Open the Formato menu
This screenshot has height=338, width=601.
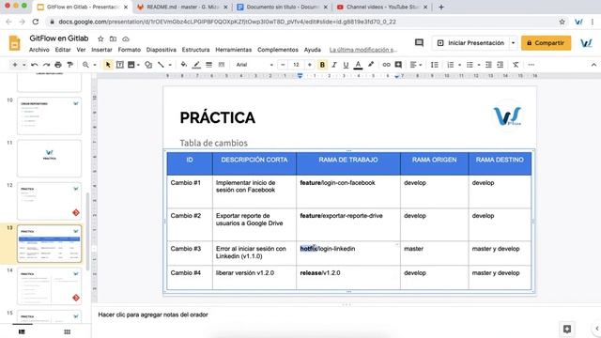[130, 50]
